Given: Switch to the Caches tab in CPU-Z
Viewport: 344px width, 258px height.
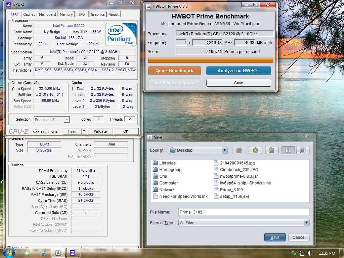Looking at the screenshot, I should 29,14.
